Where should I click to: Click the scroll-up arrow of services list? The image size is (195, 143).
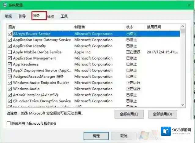[x=182, y=26]
